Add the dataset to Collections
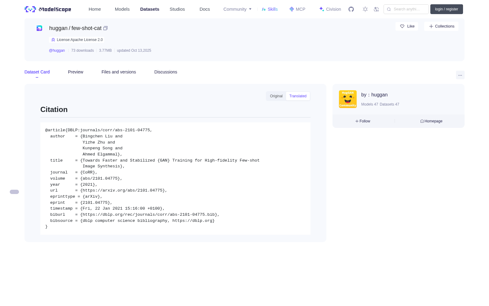This screenshot has height=306, width=489. click(441, 26)
